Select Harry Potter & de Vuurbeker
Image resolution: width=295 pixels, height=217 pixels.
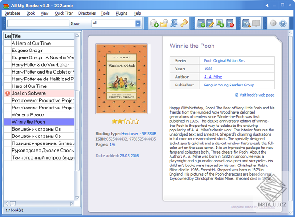39,65
